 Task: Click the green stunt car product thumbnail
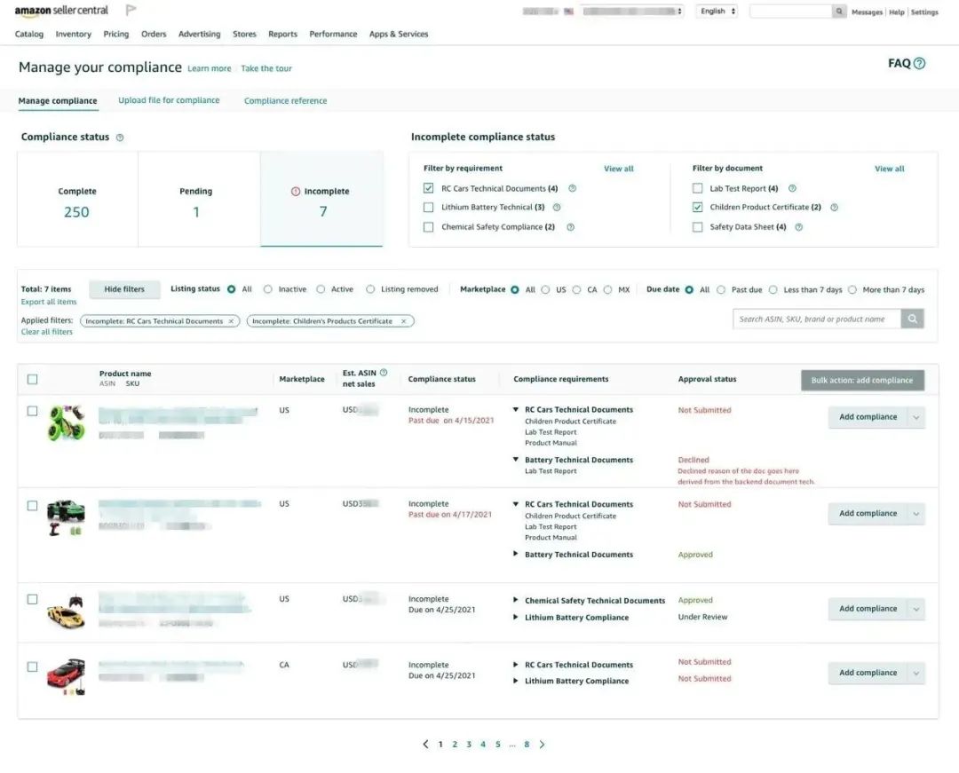(x=66, y=422)
